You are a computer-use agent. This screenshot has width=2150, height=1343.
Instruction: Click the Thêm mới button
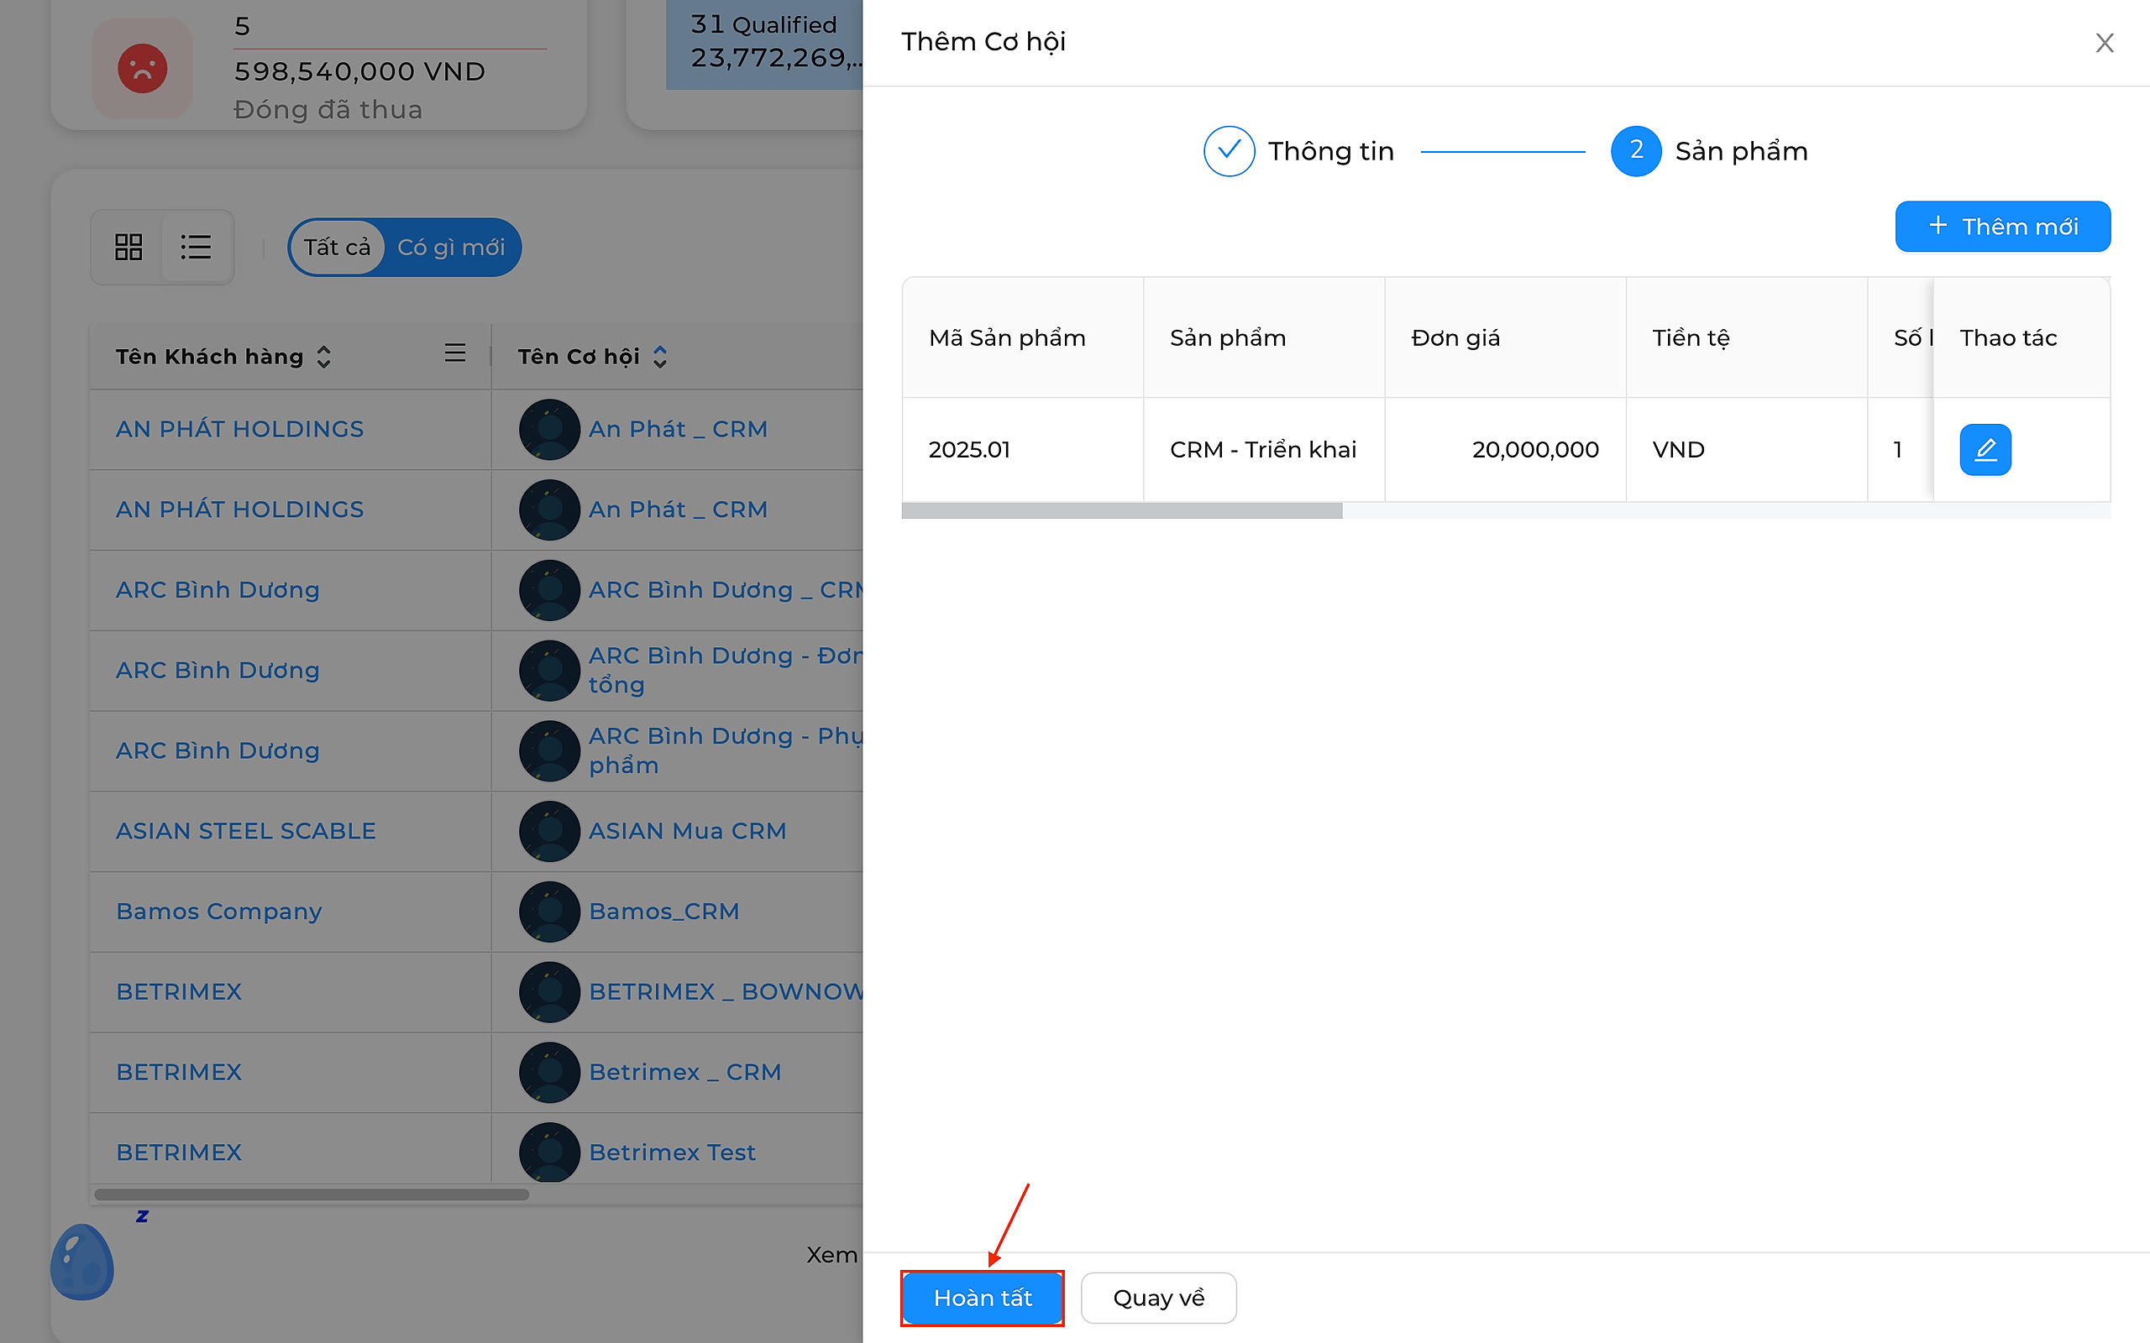[x=2002, y=227]
